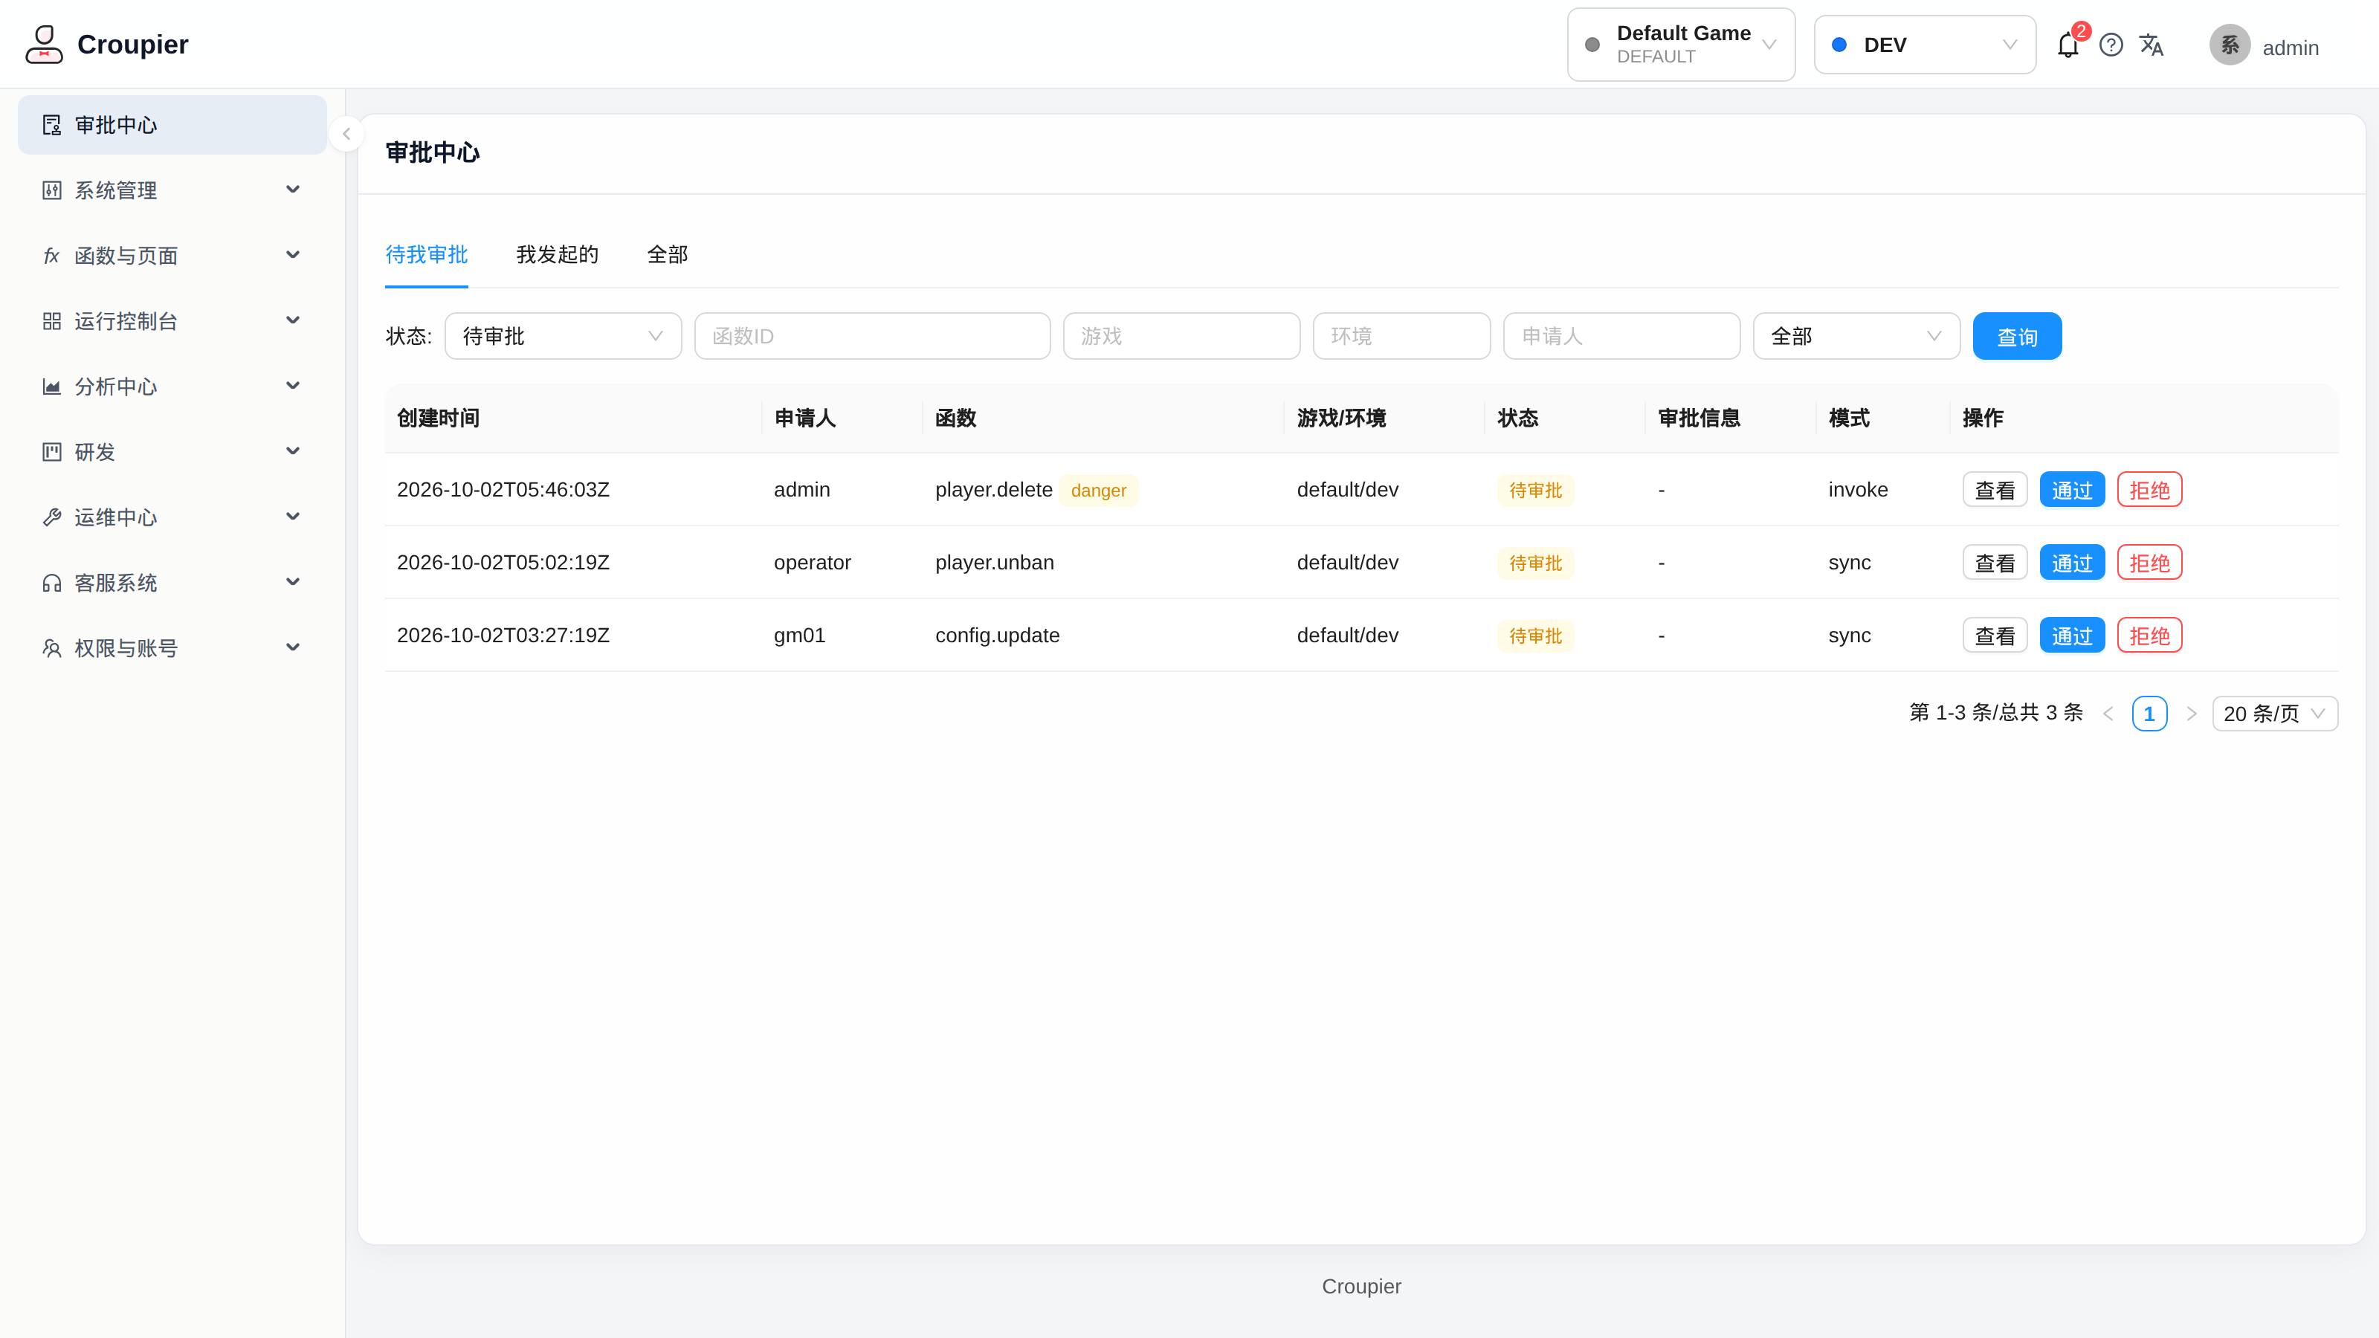Screen dimensions: 2379x1338
Task: Approve the player.unban request with 通过
Action: [2071, 563]
